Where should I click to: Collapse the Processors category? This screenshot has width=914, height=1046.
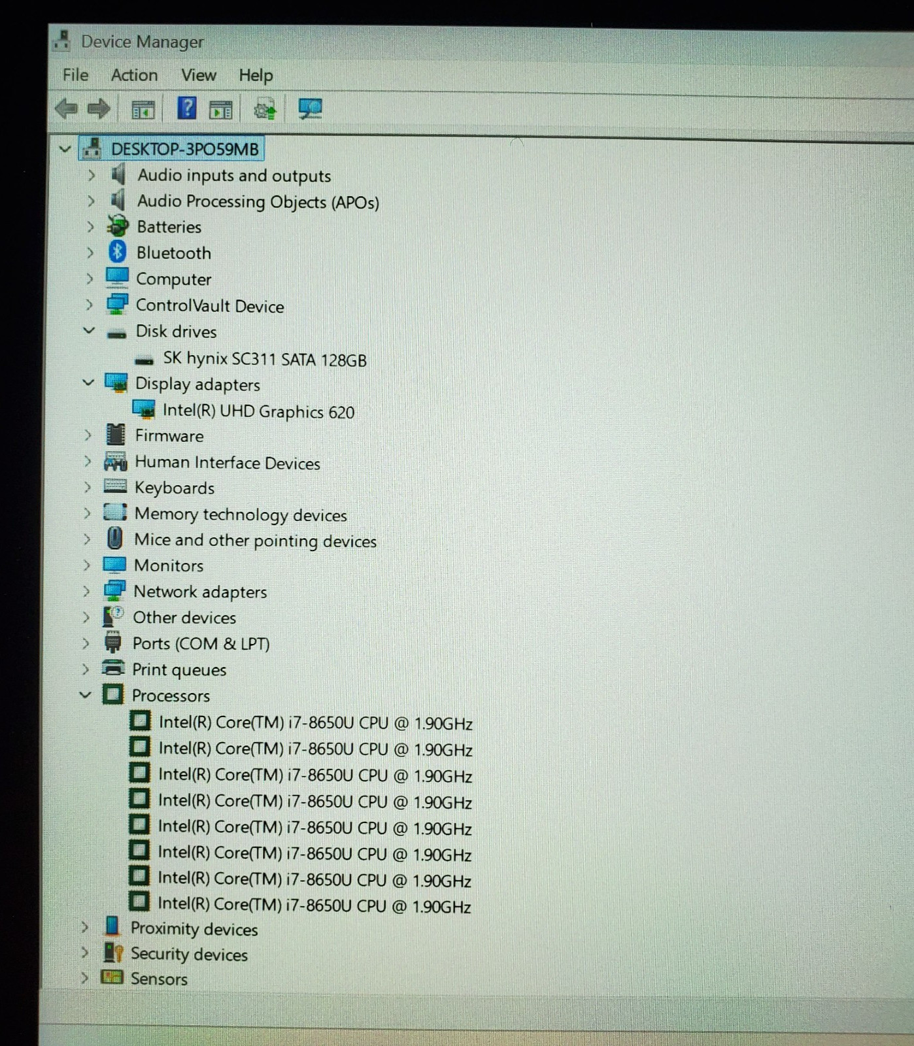85,694
